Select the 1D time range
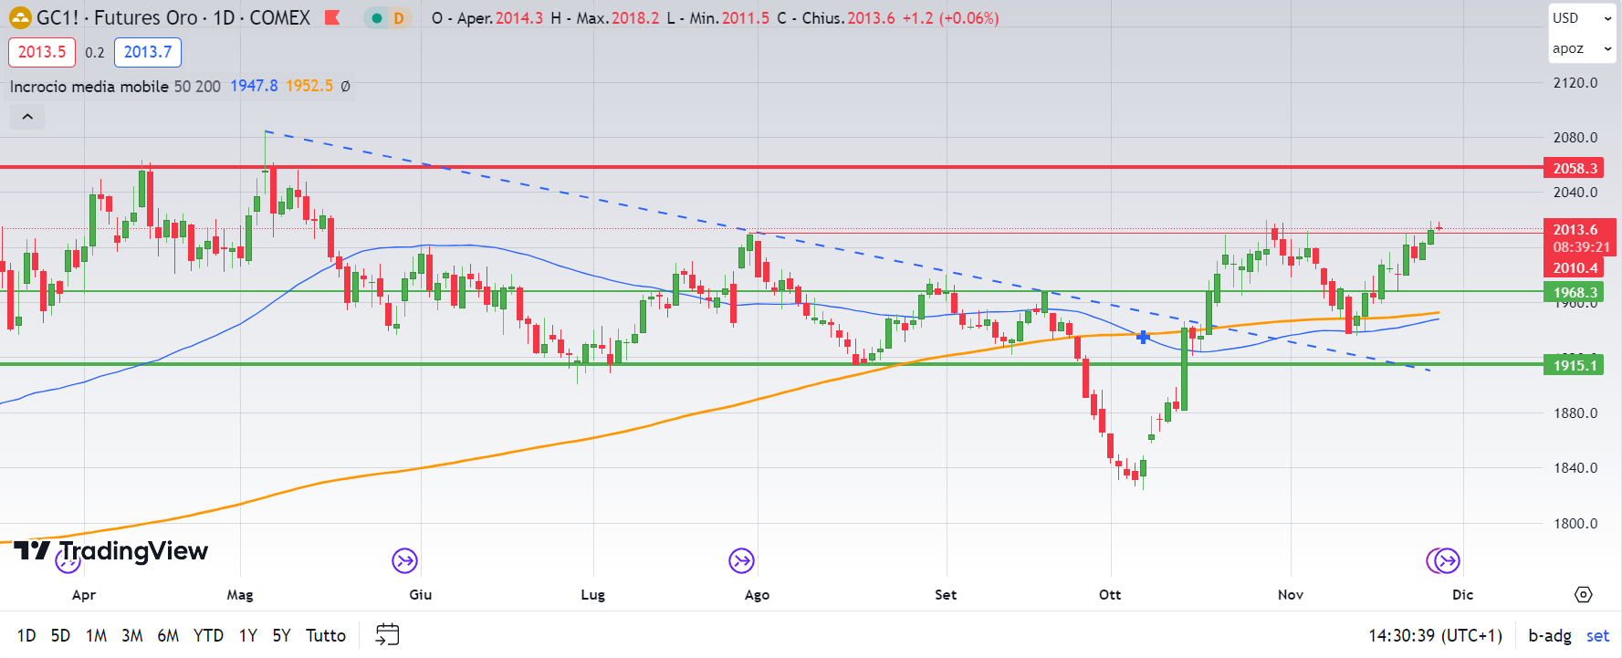This screenshot has height=658, width=1622. [x=26, y=635]
